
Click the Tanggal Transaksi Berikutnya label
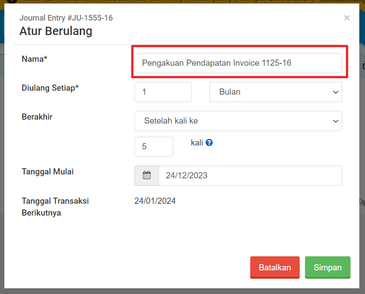pos(55,207)
